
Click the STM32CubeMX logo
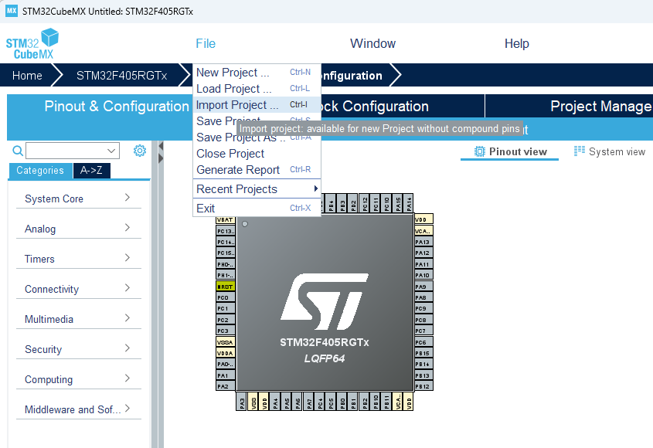point(32,44)
